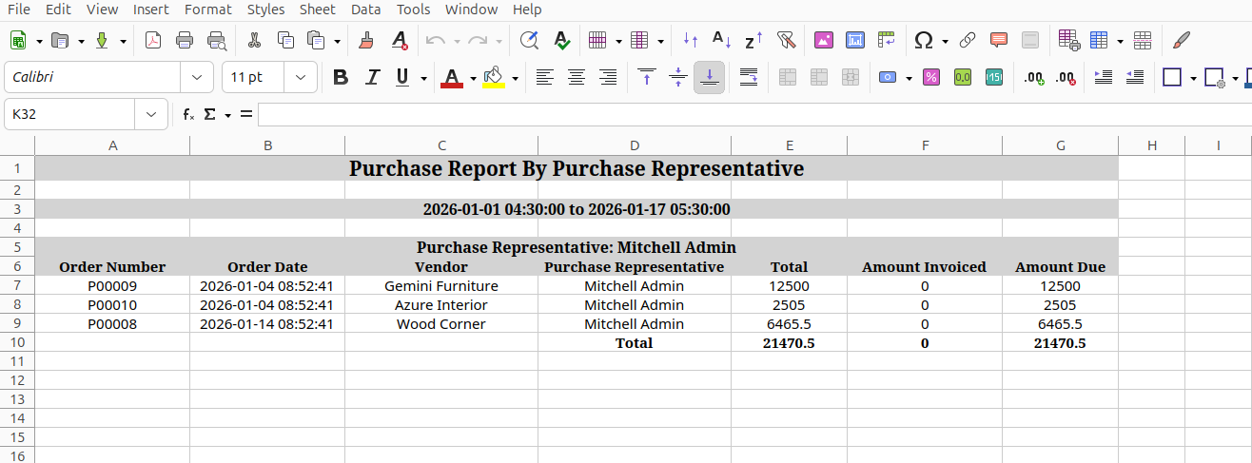Click the Save document icon
The image size is (1252, 463).
(x=102, y=41)
